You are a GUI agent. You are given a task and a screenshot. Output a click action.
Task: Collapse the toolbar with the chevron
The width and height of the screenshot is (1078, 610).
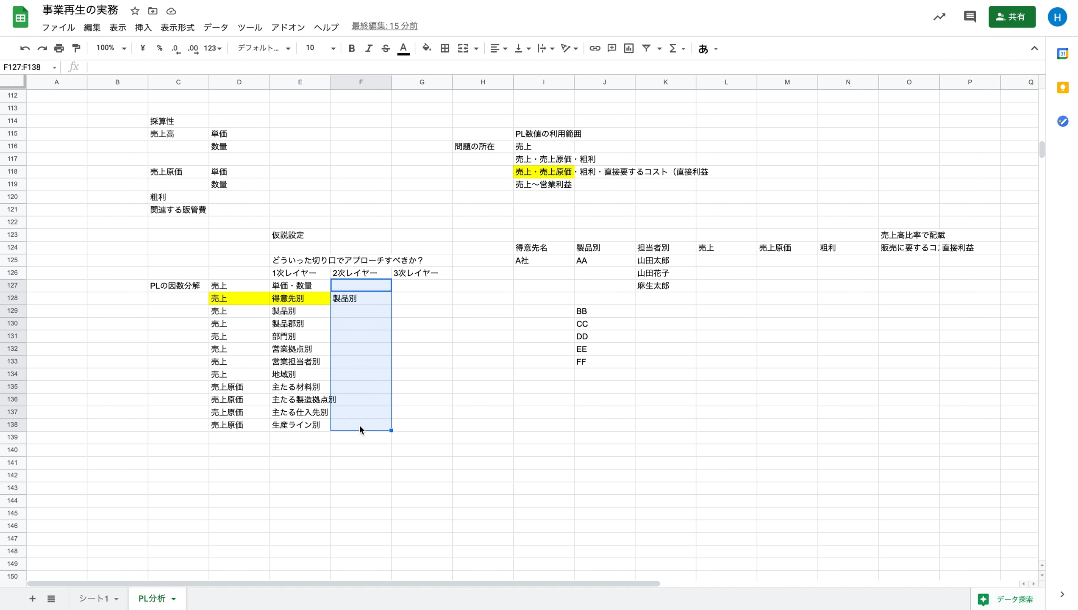[1034, 48]
